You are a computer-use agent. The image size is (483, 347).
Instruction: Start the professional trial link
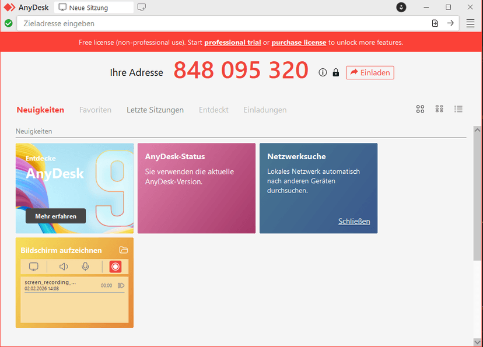(232, 42)
